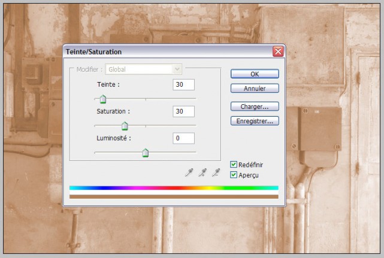
Task: Toggle the Aperçu preview checkbox
Action: click(234, 175)
